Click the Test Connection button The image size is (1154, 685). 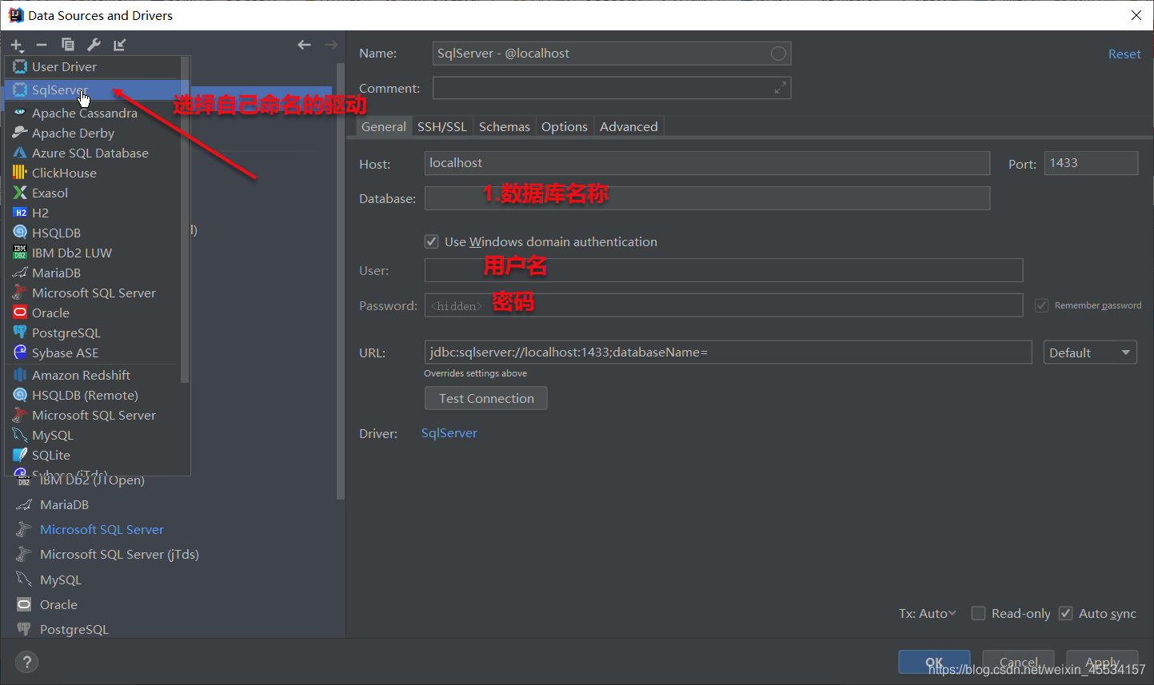click(486, 398)
